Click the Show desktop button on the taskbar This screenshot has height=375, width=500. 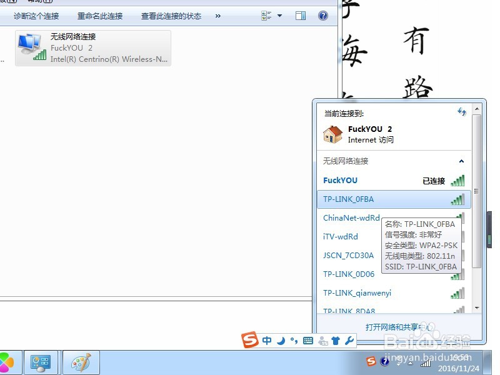[487, 362]
